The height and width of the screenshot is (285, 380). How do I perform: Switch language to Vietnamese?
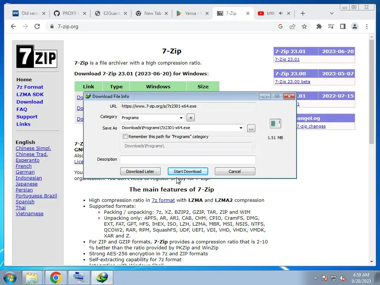tap(30, 213)
